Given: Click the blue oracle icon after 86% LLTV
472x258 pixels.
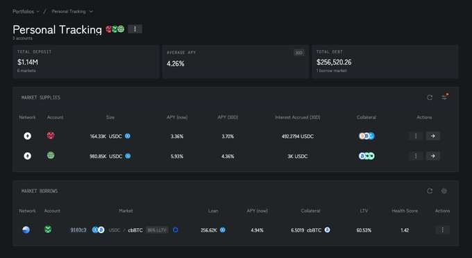Looking at the screenshot, I should pos(175,230).
